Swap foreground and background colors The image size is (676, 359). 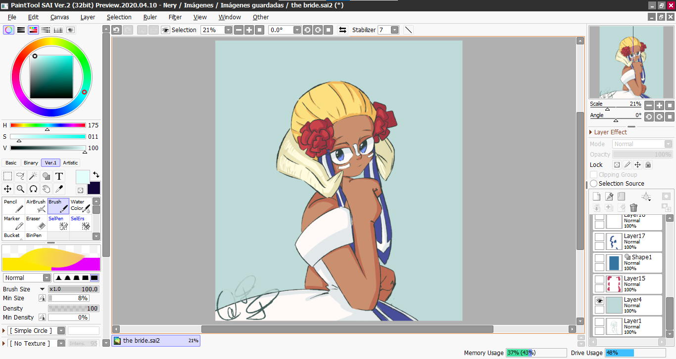pyautogui.click(x=96, y=175)
